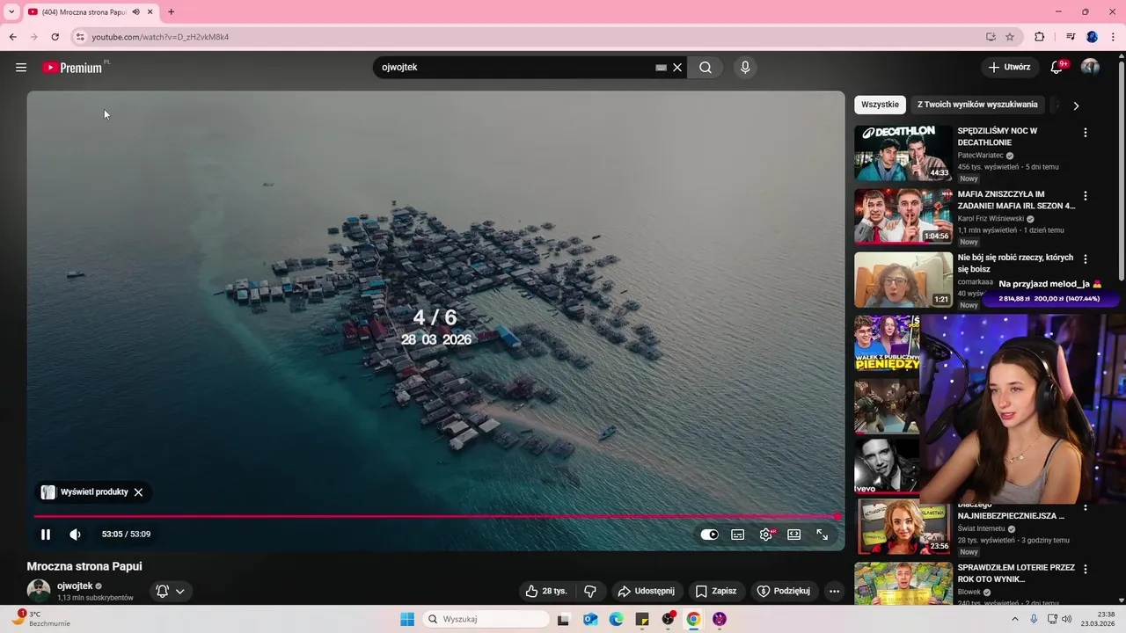This screenshot has width=1126, height=633.
Task: Enter full screen mode
Action: click(x=823, y=534)
